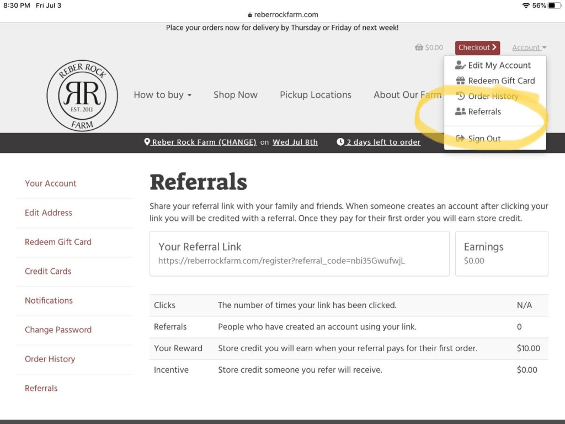Screen dimensions: 565x424
Task: Click the Wed Jul 8th date link
Action: tap(295, 142)
